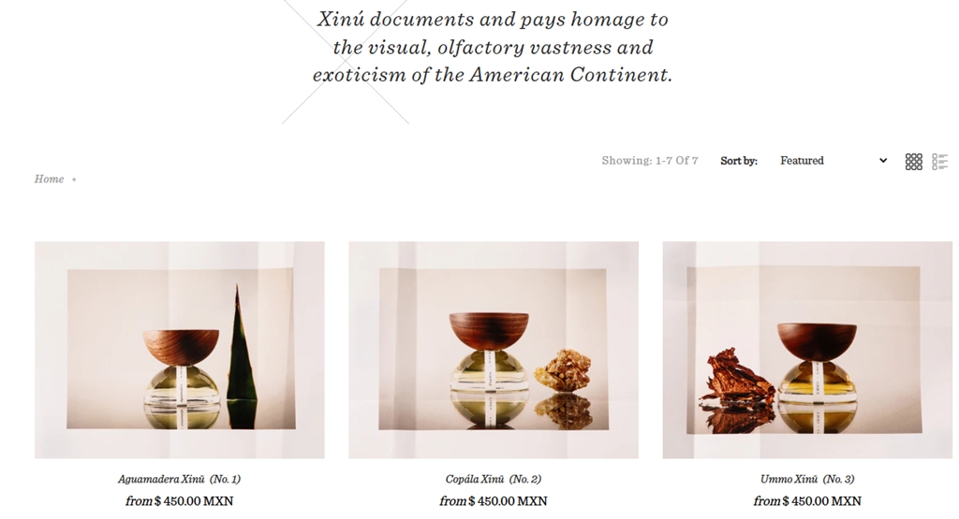Open the Aguamadera Xinú product photo
Image resolution: width=959 pixels, height=519 pixels.
179,350
